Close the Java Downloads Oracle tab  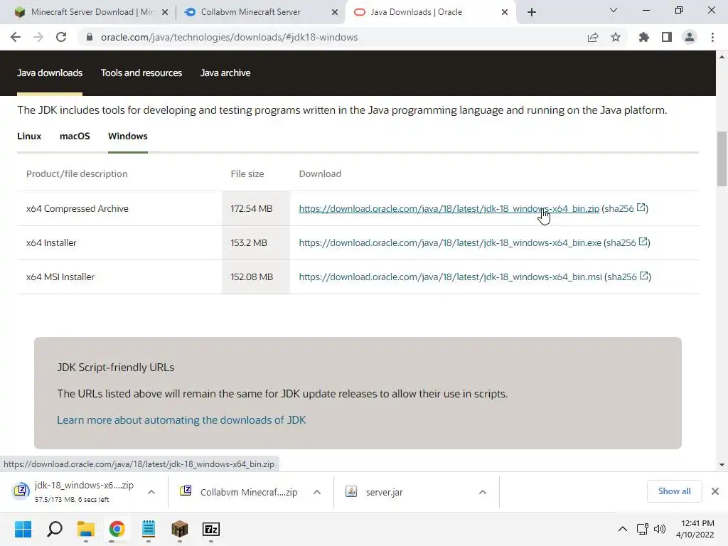505,12
